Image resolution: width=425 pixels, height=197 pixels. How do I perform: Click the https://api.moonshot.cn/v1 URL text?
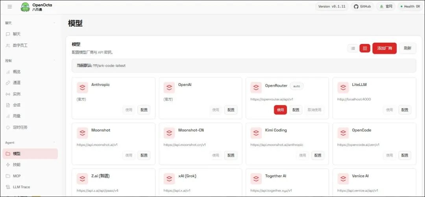(185, 145)
